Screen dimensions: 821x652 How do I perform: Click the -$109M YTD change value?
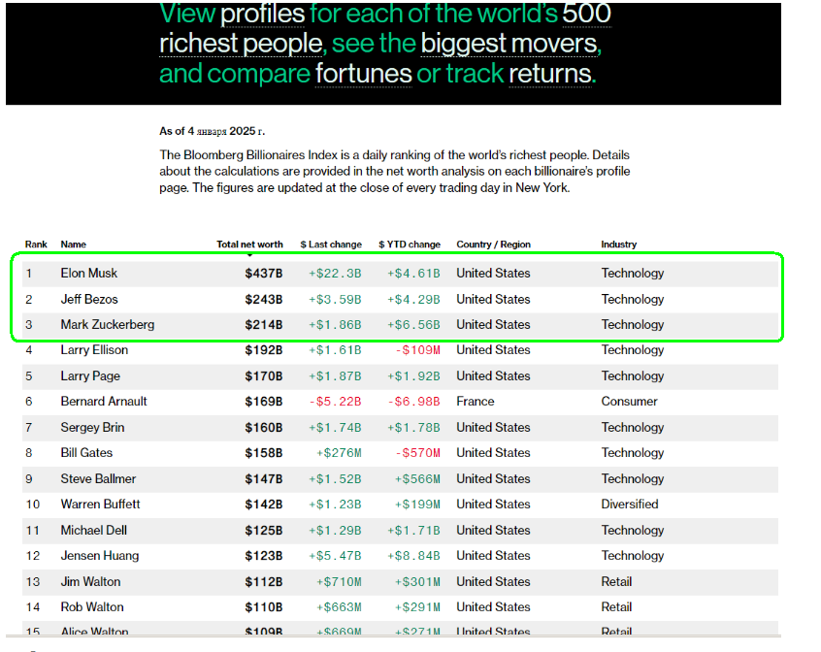point(417,350)
